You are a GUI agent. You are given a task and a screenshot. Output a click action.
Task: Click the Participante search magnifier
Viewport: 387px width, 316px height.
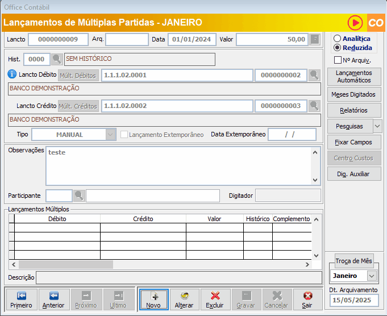click(79, 196)
